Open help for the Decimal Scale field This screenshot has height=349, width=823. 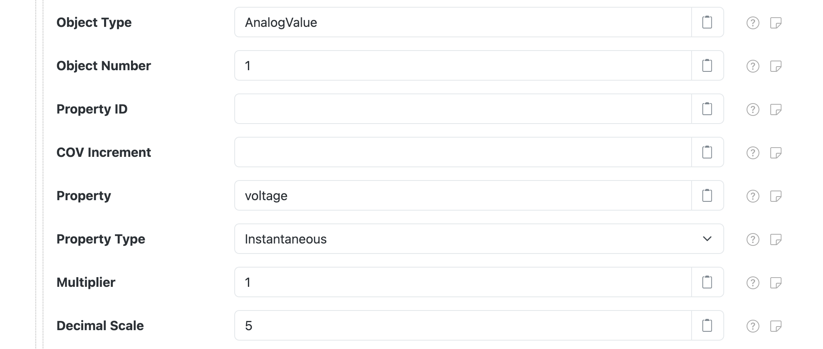coord(752,325)
